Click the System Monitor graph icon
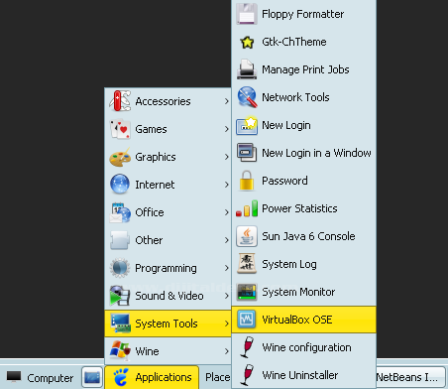This screenshot has width=448, height=389. tap(247, 292)
